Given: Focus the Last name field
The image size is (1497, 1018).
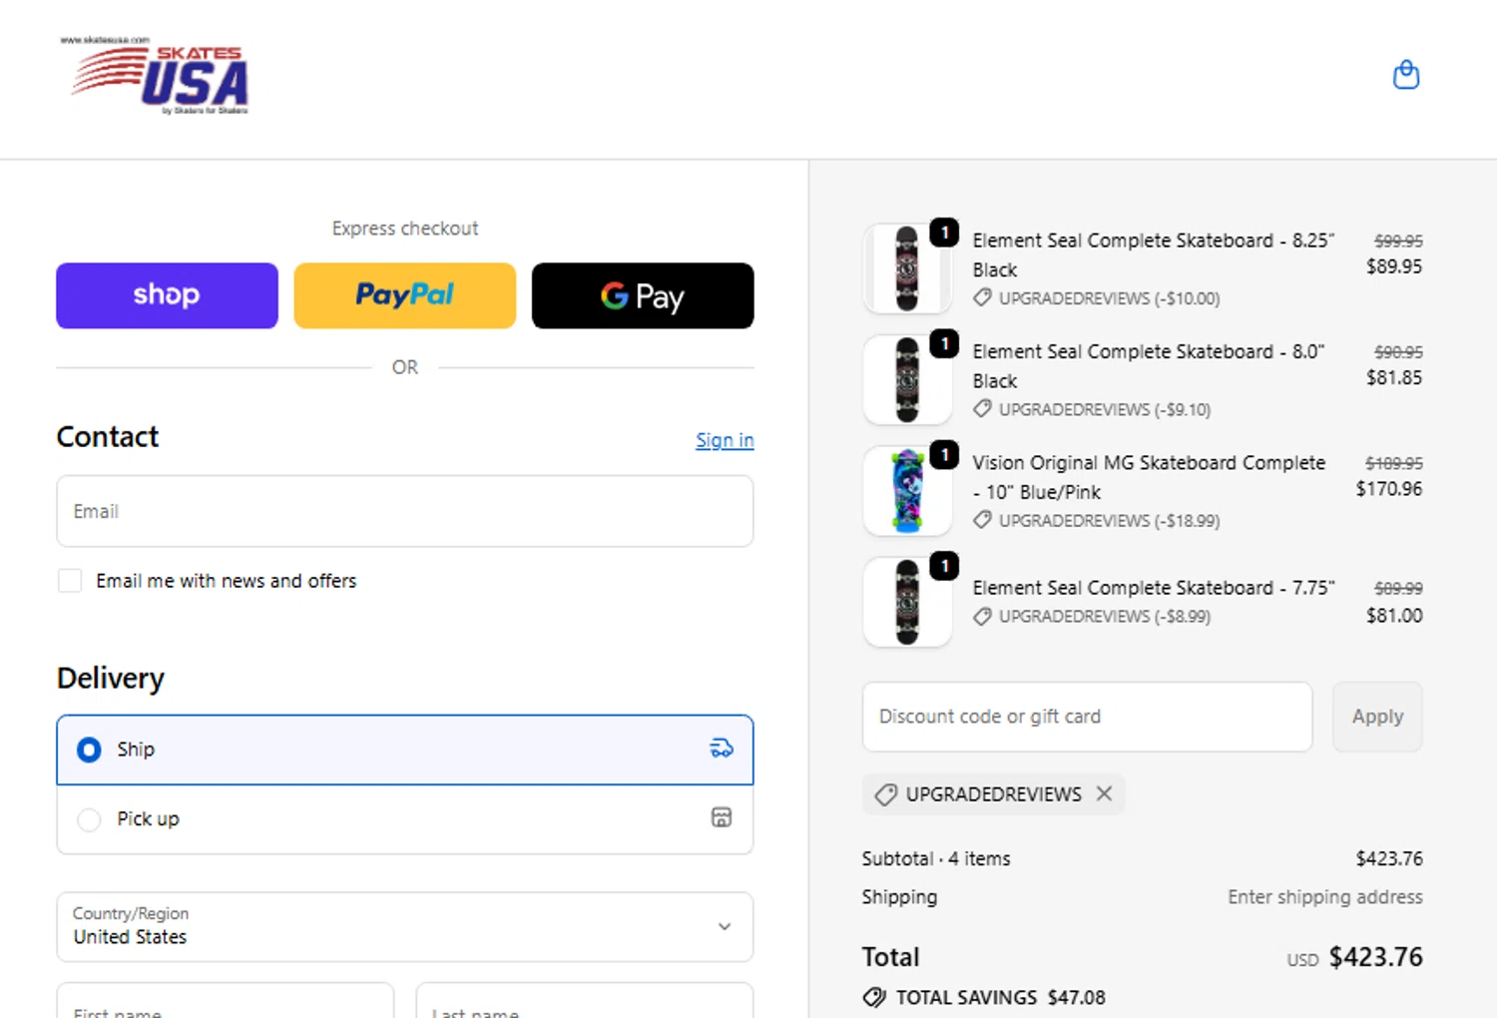Looking at the screenshot, I should coord(585,1001).
